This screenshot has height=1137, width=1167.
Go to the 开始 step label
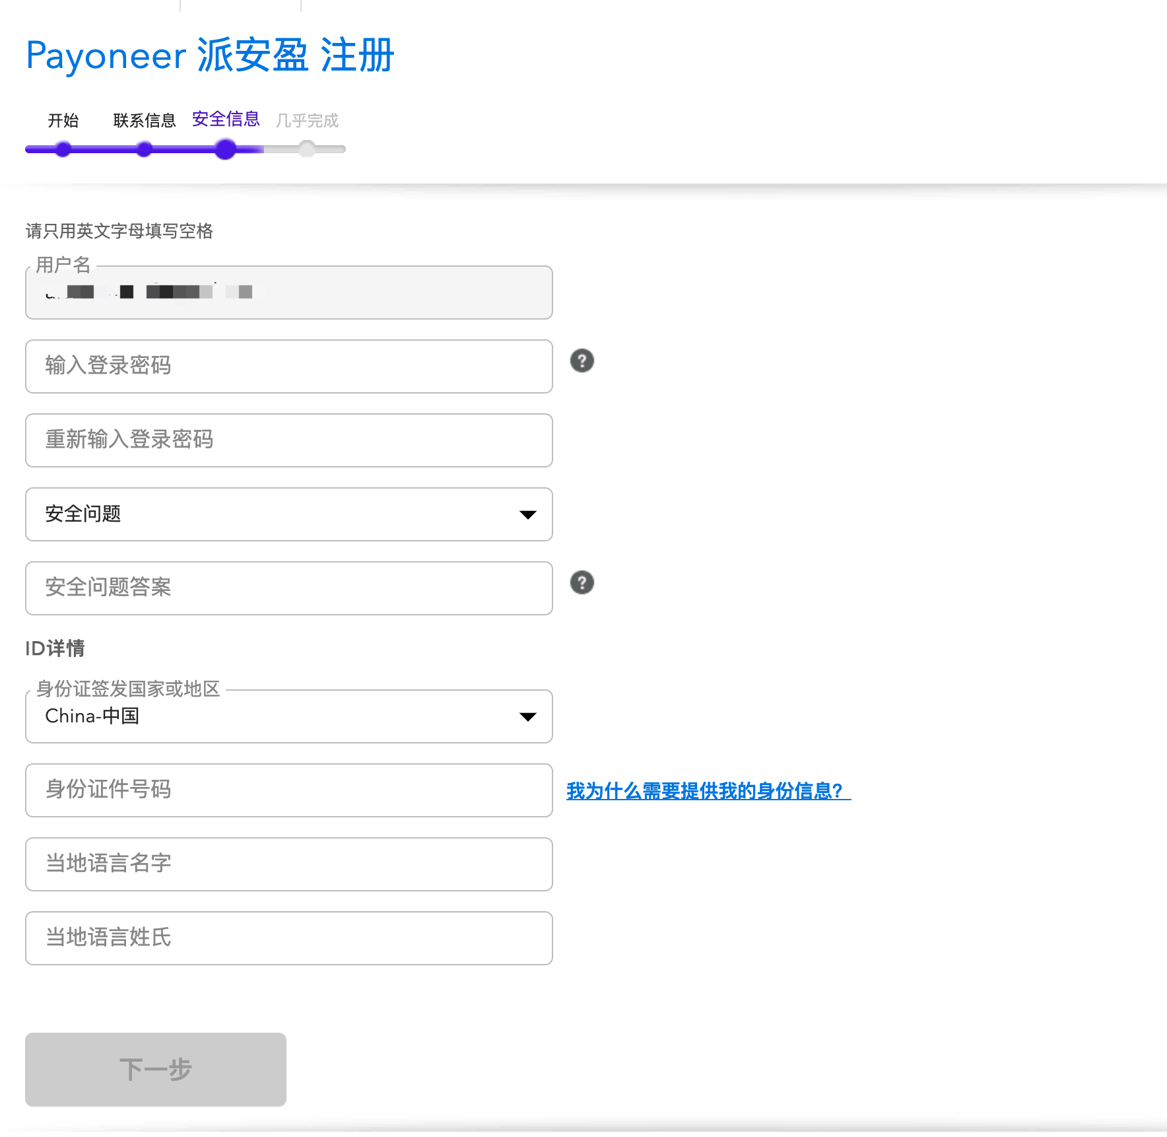[63, 120]
